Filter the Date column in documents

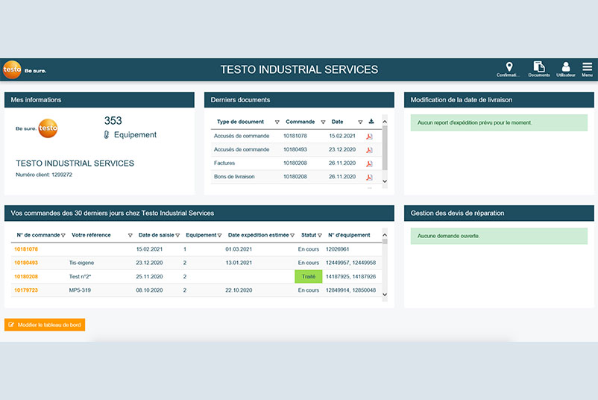pos(360,122)
